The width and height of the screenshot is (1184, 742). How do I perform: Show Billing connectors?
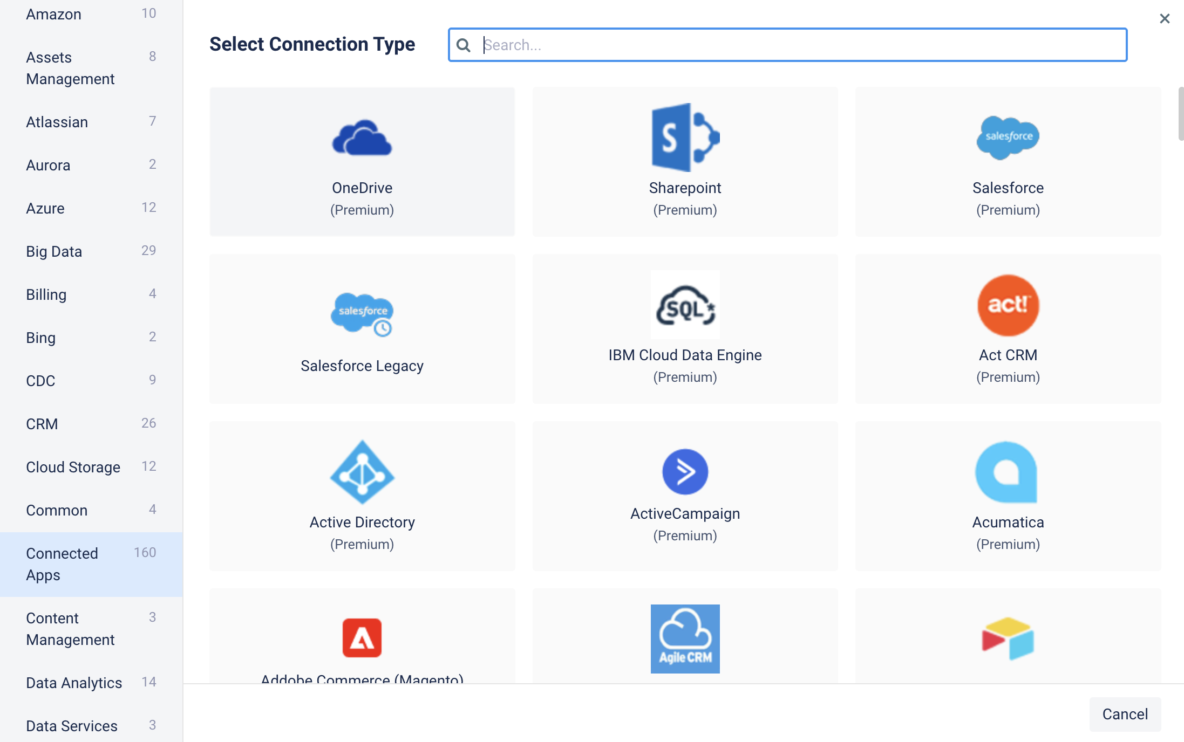point(91,294)
